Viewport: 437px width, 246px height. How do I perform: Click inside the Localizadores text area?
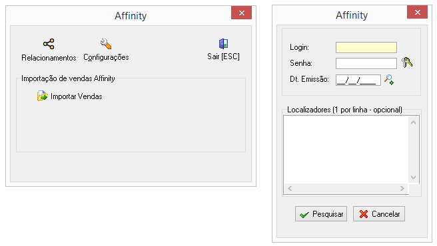[346, 150]
